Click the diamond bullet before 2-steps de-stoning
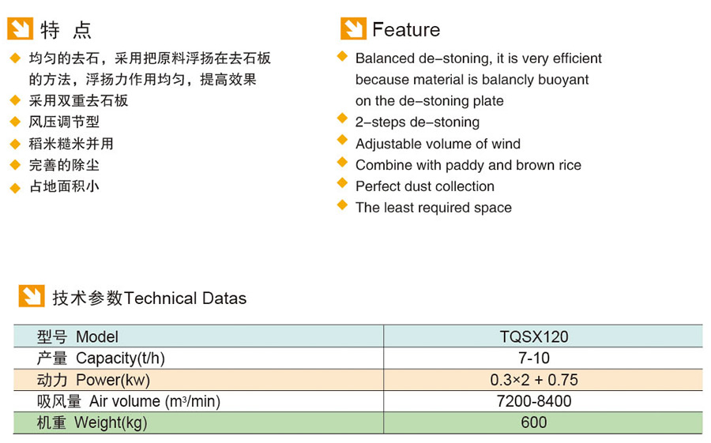This screenshot has height=443, width=711. click(x=342, y=119)
